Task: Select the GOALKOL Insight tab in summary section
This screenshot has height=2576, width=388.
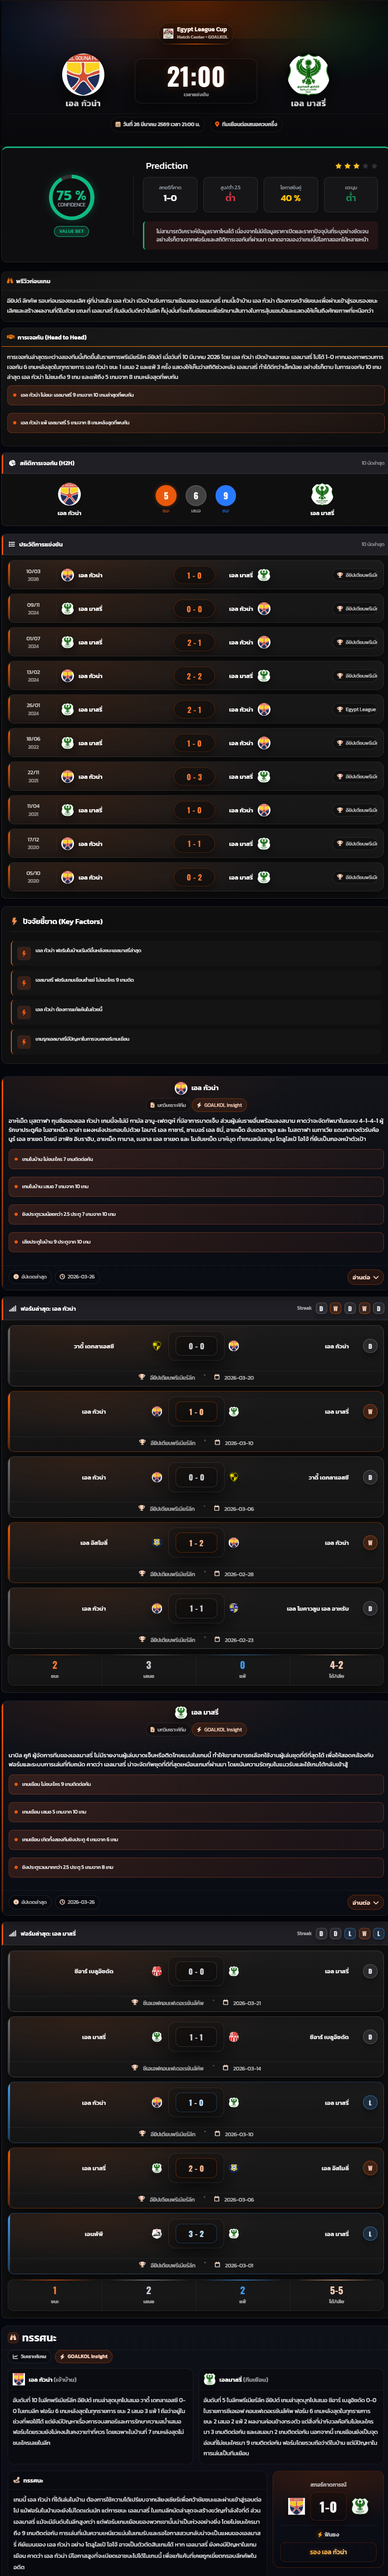Action: tap(83, 2356)
